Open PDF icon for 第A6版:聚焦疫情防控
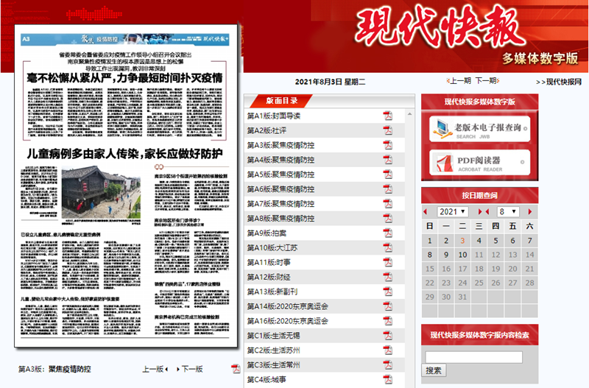Image resolution: width=589 pixels, height=388 pixels. pyautogui.click(x=388, y=189)
